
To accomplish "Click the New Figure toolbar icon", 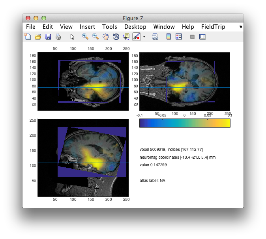I will 28,37.
